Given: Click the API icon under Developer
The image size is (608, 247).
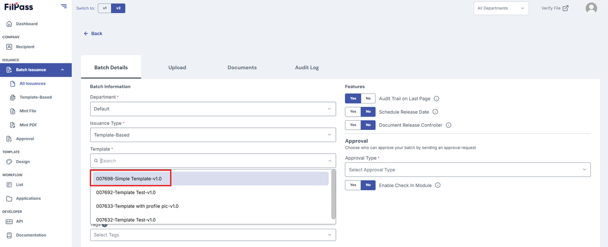Looking at the screenshot, I should click(9, 222).
